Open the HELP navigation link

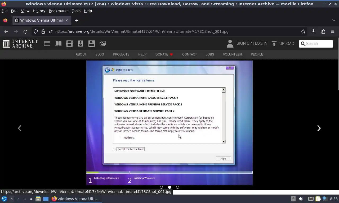pos(142,54)
